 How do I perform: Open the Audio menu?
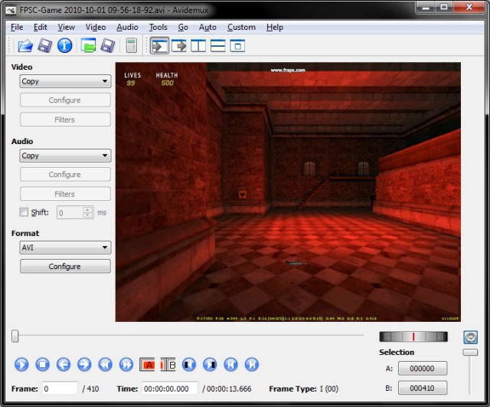(127, 28)
